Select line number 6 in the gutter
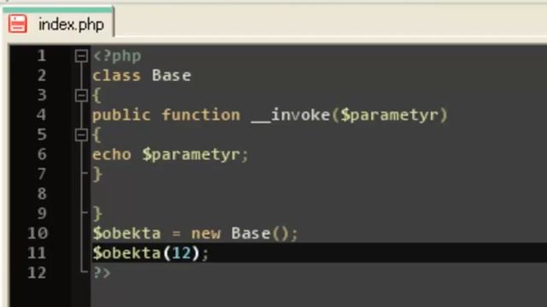Image resolution: width=547 pixels, height=307 pixels. [42, 154]
